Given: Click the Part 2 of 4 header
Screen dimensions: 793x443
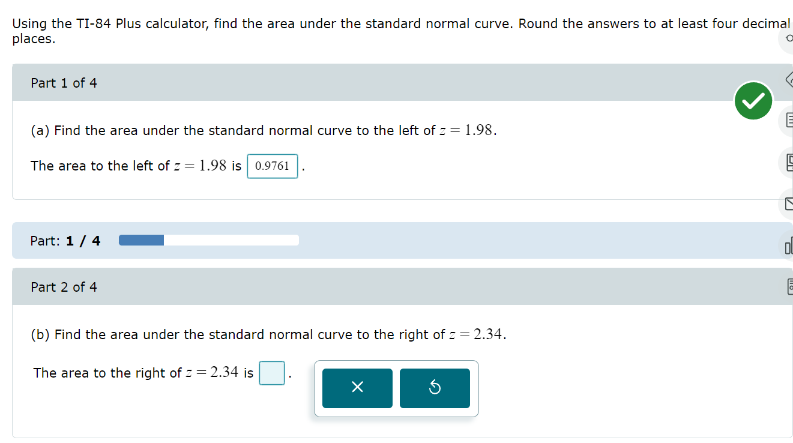Looking at the screenshot, I should (64, 287).
